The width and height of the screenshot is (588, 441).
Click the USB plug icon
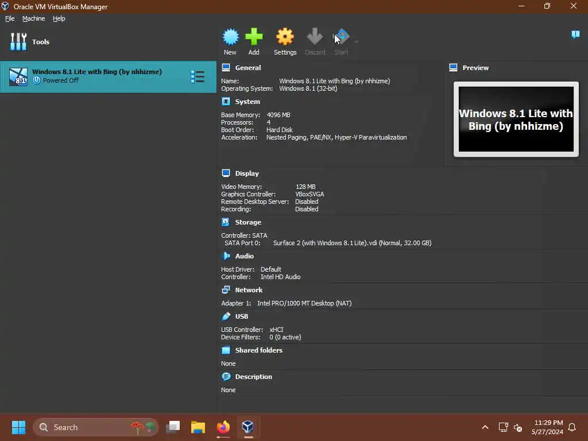(x=226, y=316)
